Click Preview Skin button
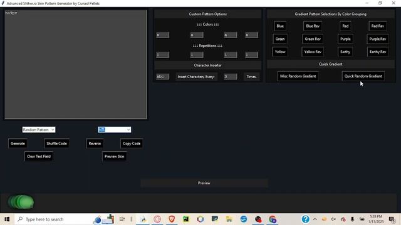 pos(114,156)
